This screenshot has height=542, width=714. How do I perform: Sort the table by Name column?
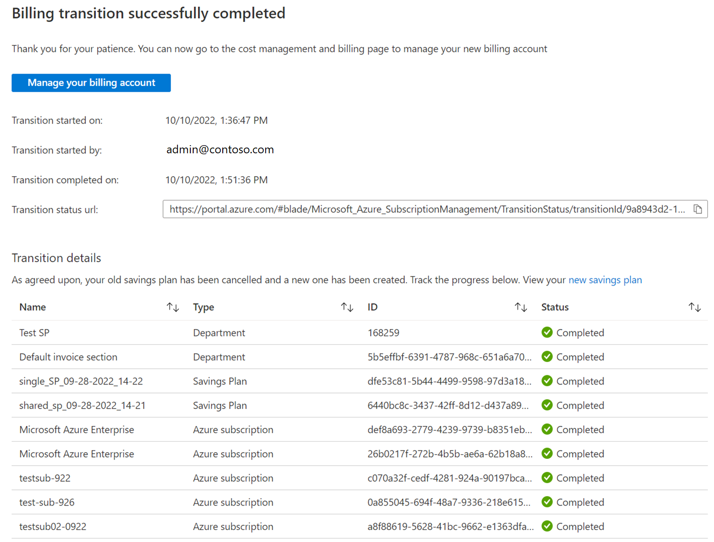173,308
